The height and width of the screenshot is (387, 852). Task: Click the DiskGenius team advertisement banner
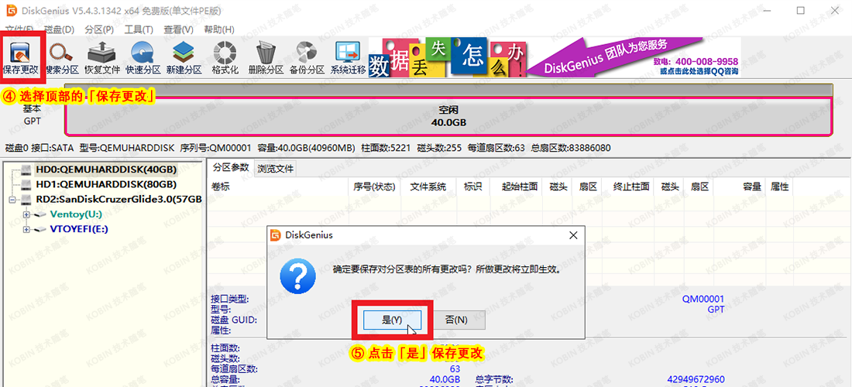click(x=555, y=57)
